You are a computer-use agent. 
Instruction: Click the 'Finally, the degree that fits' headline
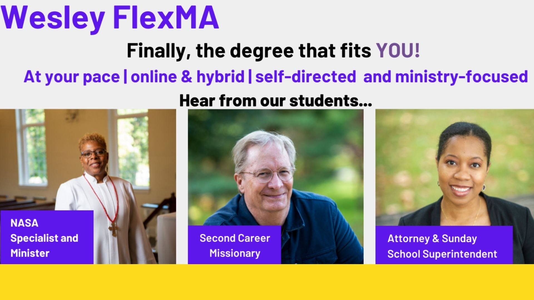pyautogui.click(x=249, y=51)
